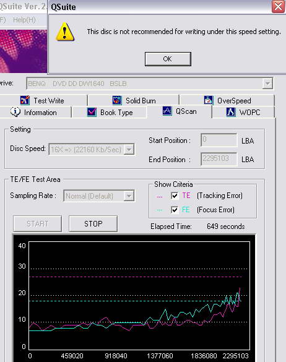Click the Test Write tab icon
The width and height of the screenshot is (286, 362).
[25, 100]
